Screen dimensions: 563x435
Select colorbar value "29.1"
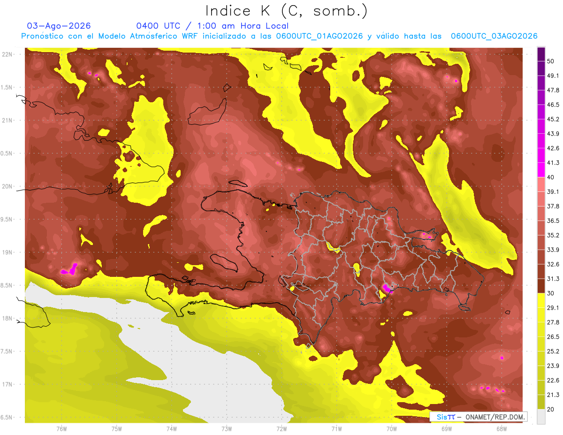tap(553, 308)
